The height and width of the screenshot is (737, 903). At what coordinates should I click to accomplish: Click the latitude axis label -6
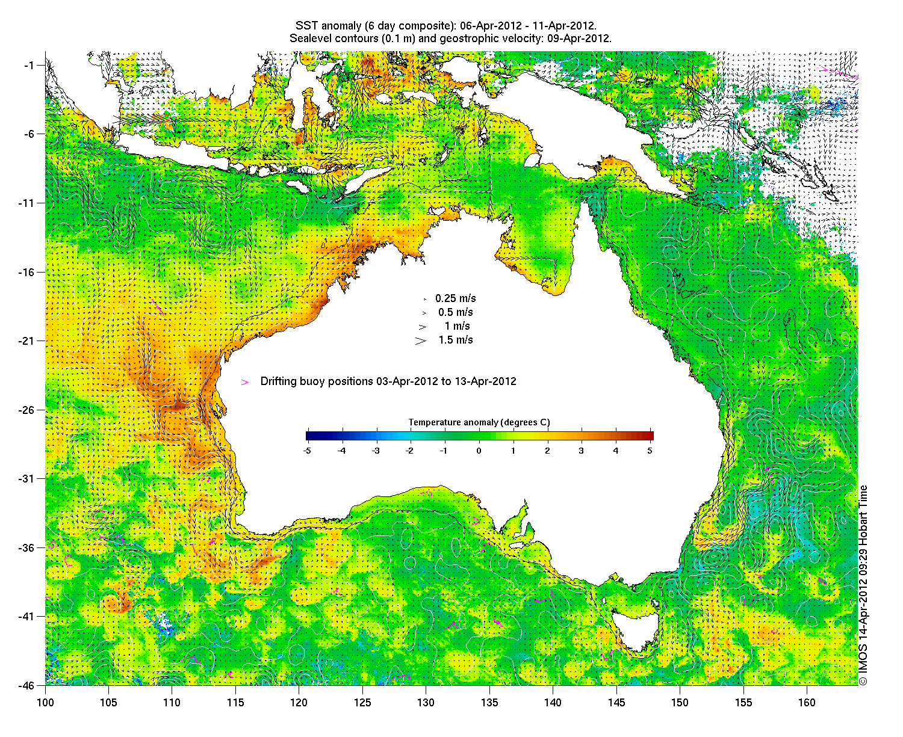[29, 134]
